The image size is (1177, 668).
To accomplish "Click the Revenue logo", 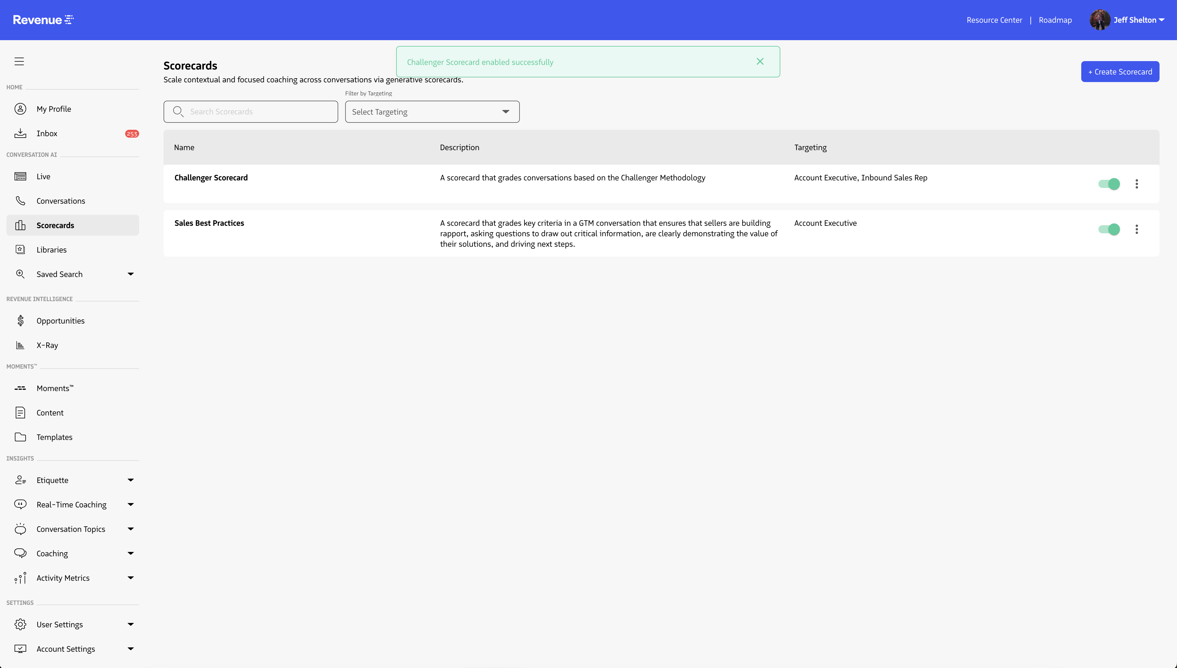I will click(x=44, y=20).
